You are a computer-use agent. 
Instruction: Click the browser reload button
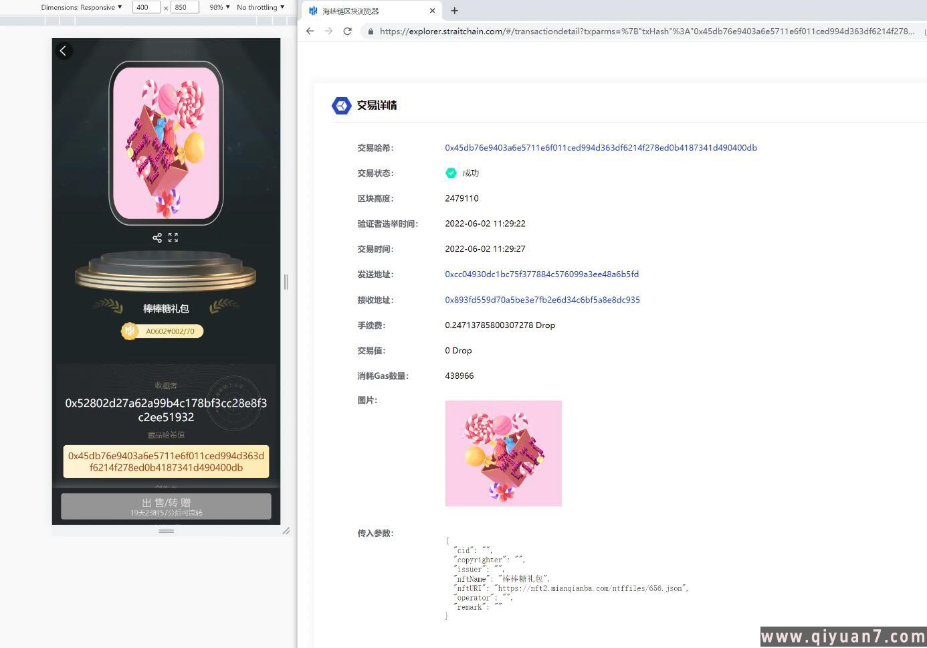[347, 31]
